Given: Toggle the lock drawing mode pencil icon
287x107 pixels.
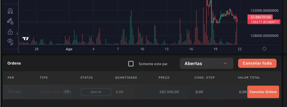Looking at the screenshot, I should click(x=10, y=21).
